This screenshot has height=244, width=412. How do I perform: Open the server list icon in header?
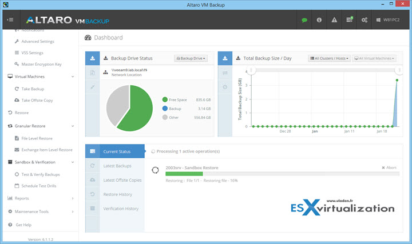pos(349,19)
